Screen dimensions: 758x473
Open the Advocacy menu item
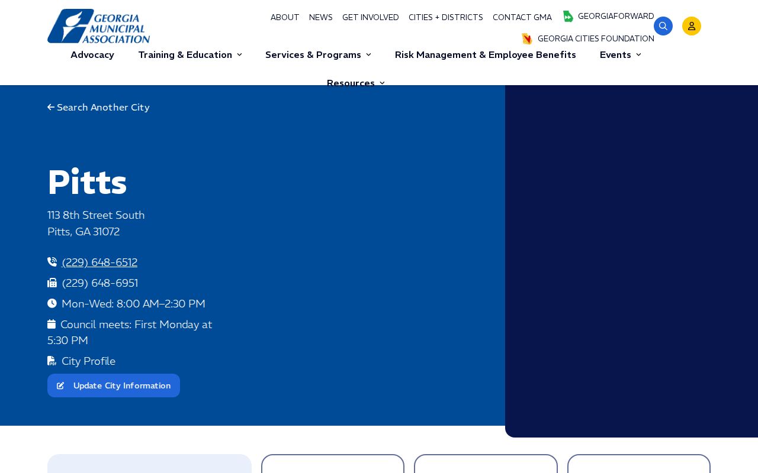(92, 55)
